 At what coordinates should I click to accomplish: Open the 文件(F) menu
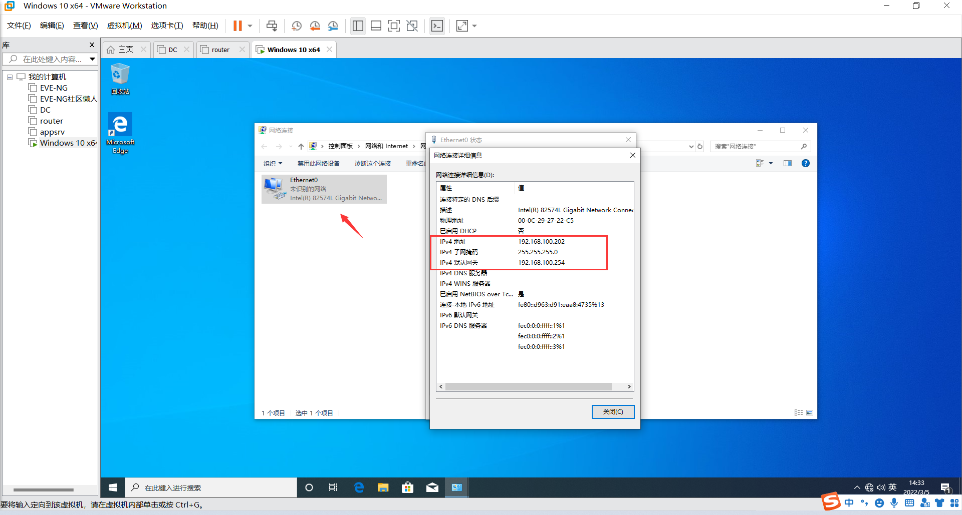pyautogui.click(x=19, y=26)
